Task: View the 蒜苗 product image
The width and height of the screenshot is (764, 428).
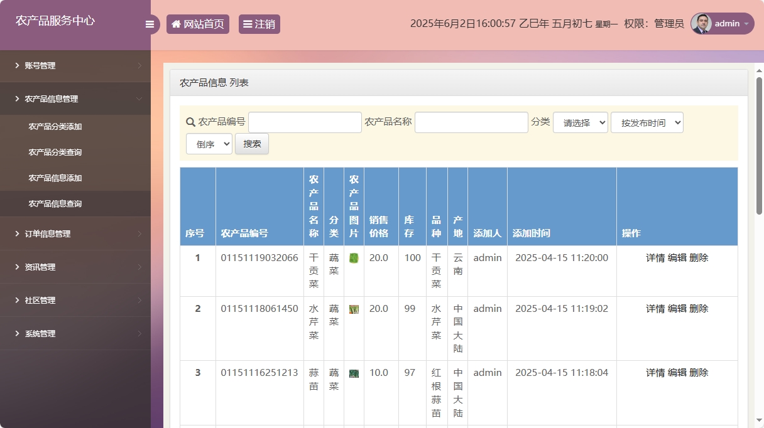Action: pos(354,372)
